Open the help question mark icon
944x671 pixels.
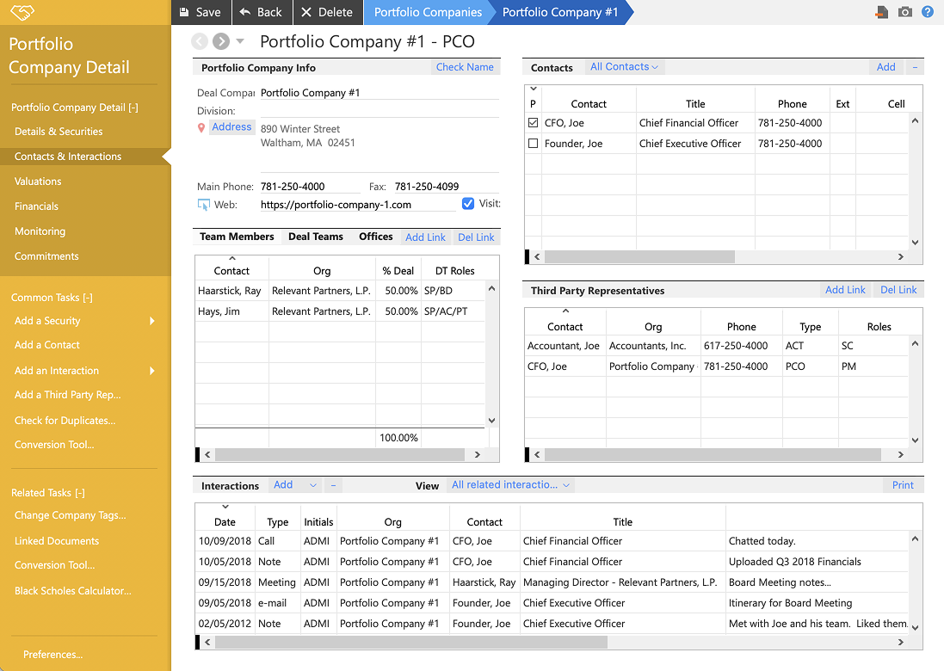pyautogui.click(x=928, y=12)
